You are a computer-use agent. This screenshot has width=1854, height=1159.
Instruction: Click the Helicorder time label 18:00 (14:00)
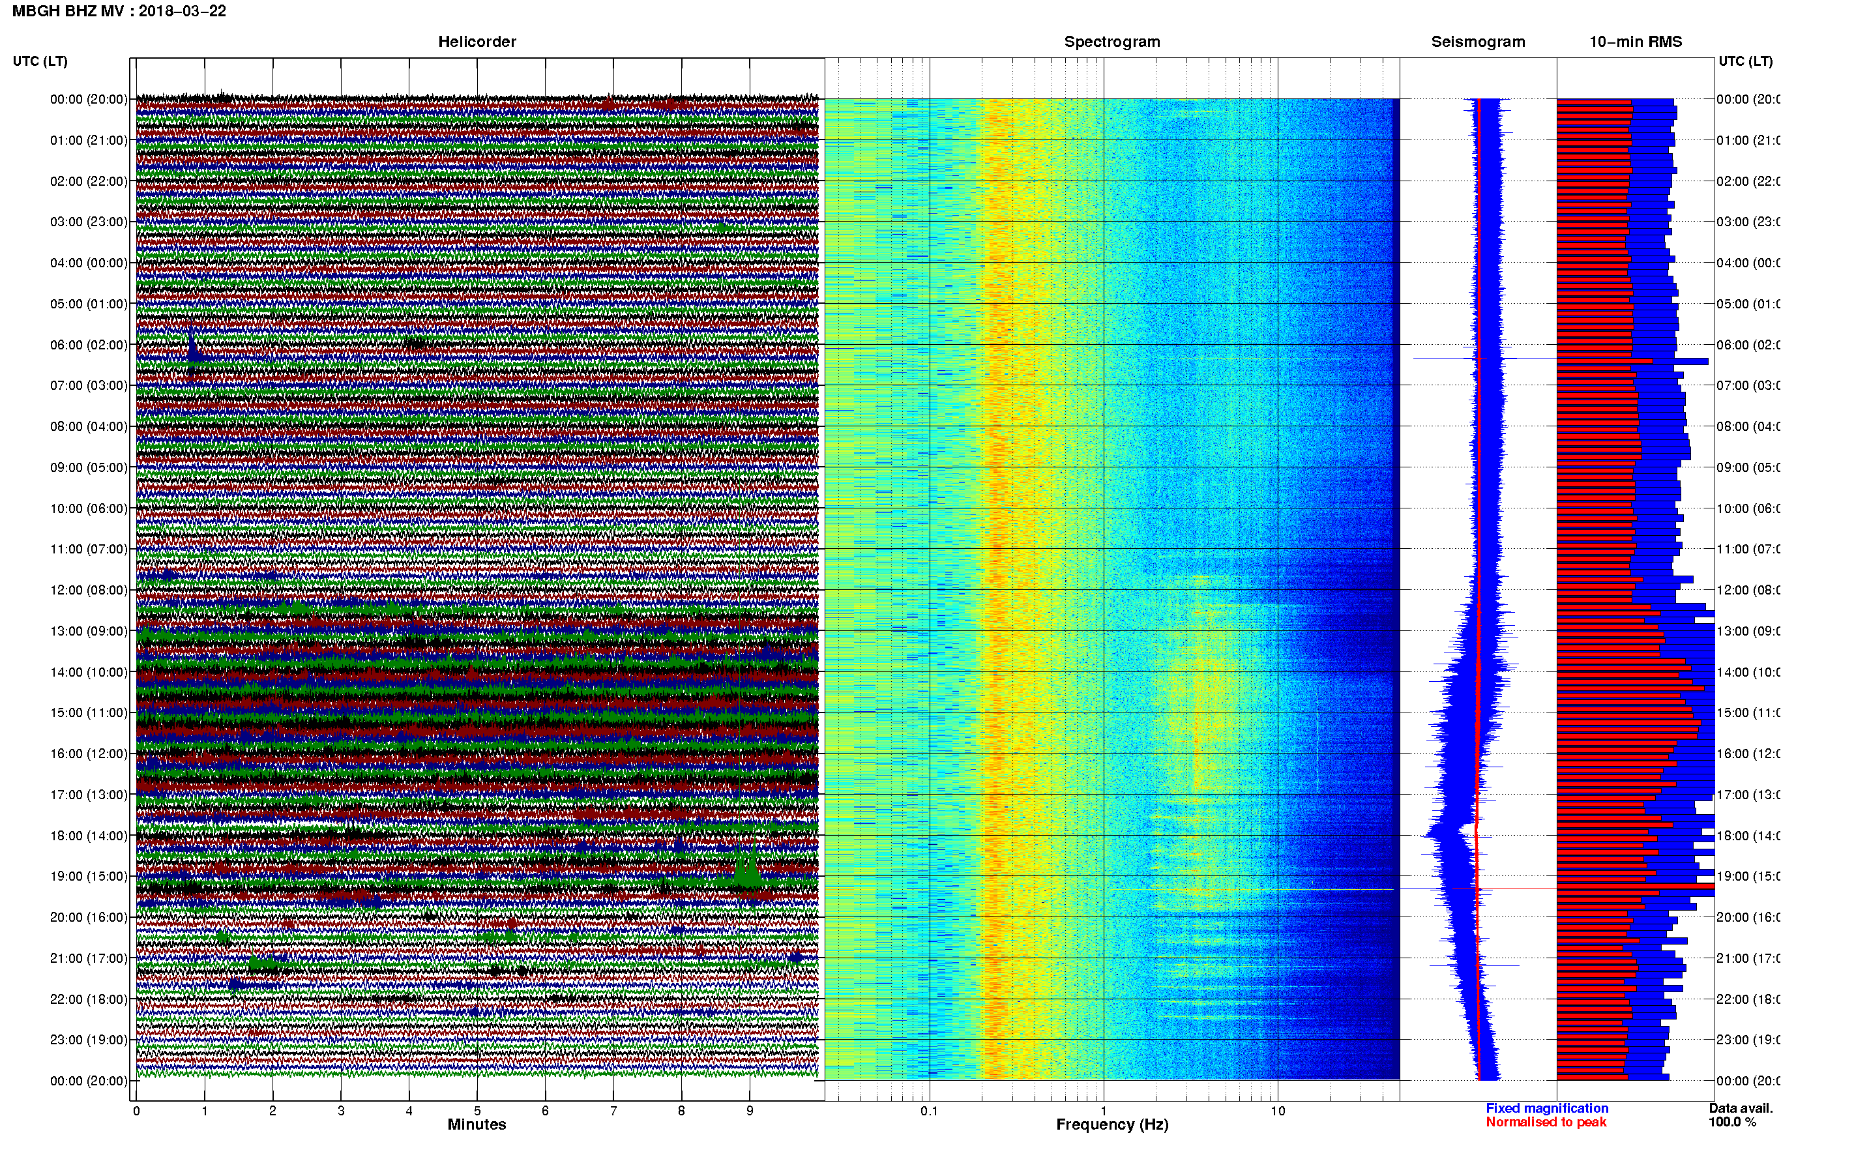(x=89, y=836)
